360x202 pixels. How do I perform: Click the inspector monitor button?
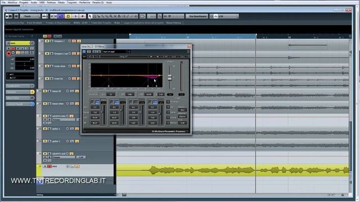click(x=13, y=53)
